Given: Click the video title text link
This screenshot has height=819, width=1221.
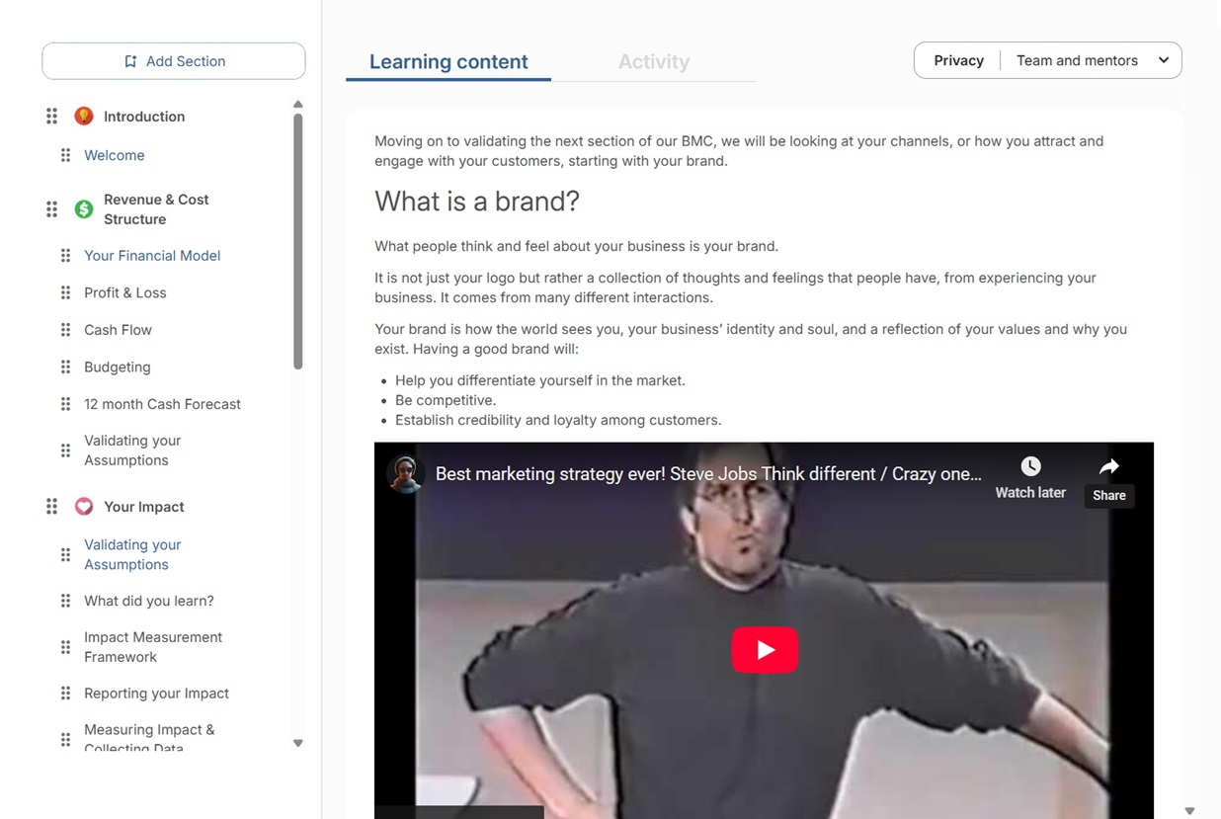Looking at the screenshot, I should coord(708,474).
